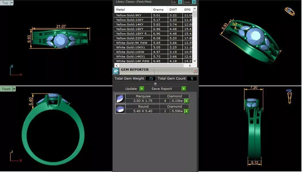Click the ring view icon in perspective viewport

[x=290, y=11]
